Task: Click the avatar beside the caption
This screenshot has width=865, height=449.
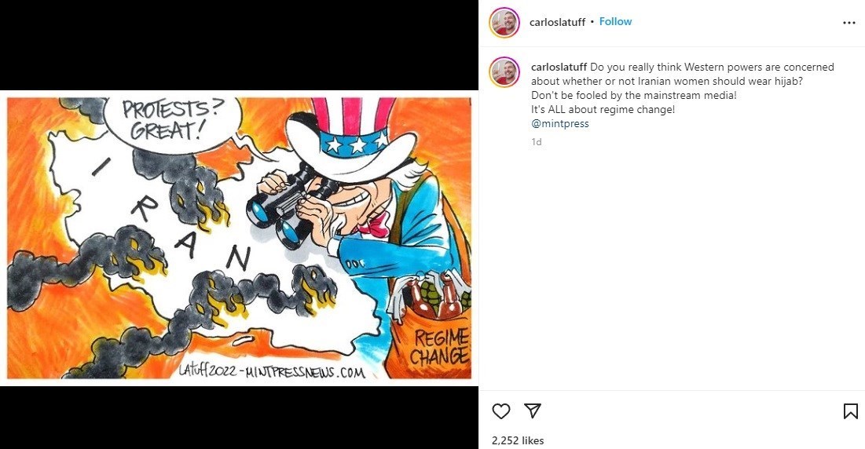Action: [x=504, y=72]
